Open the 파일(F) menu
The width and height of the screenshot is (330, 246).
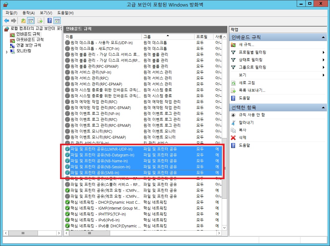[12, 13]
